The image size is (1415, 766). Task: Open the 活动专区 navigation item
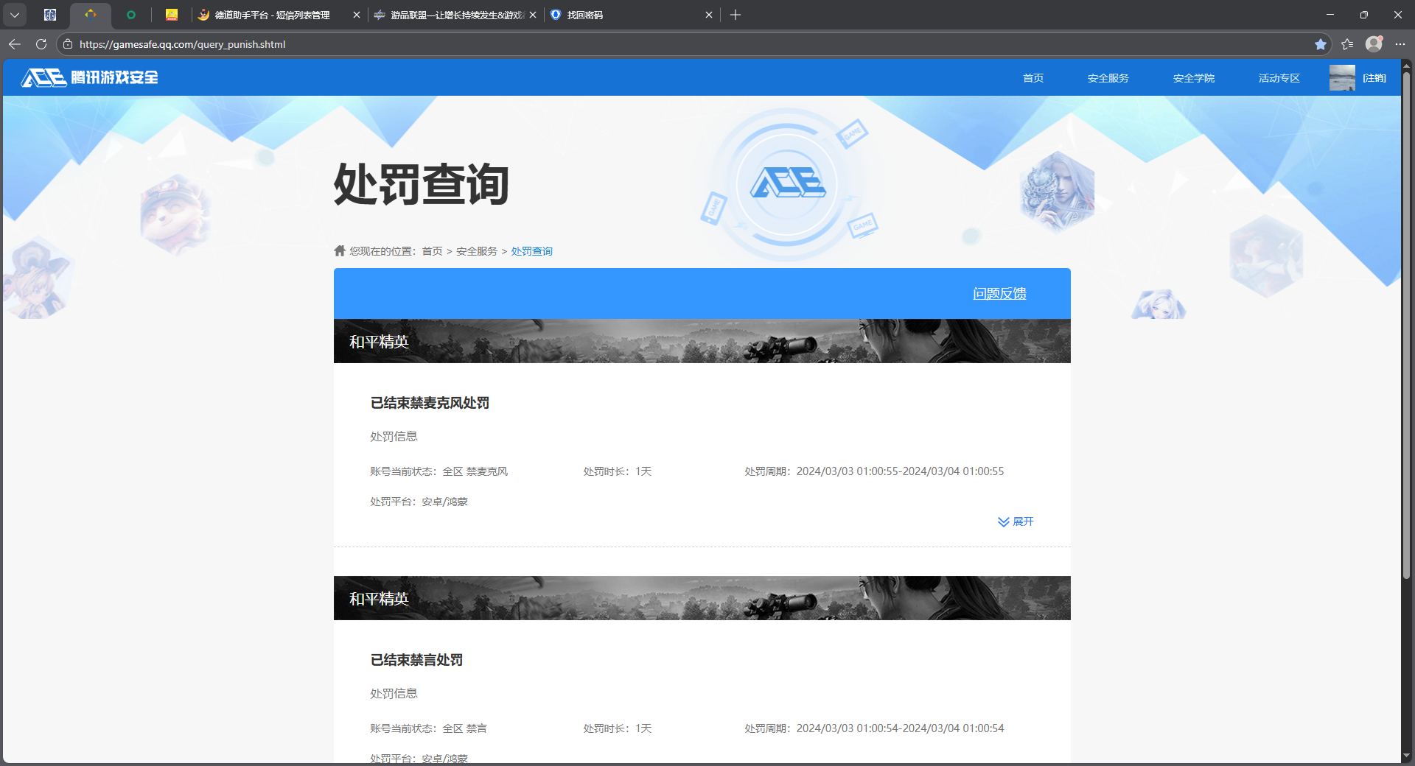pyautogui.click(x=1278, y=77)
